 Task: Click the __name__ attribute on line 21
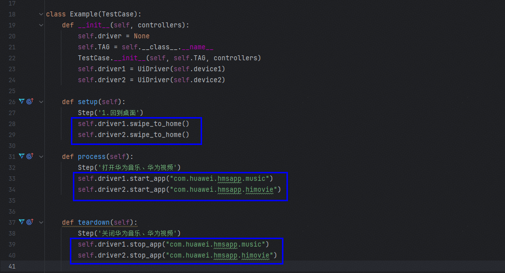(x=198, y=47)
